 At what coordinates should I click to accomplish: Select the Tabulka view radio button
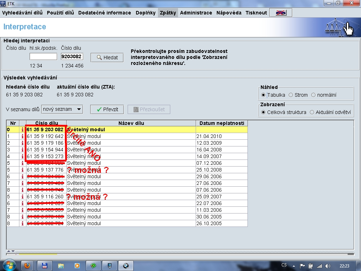coord(263,95)
